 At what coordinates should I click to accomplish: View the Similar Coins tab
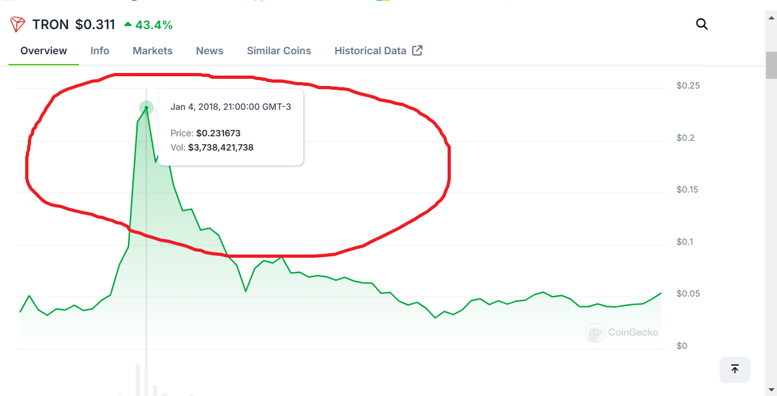pyautogui.click(x=278, y=50)
